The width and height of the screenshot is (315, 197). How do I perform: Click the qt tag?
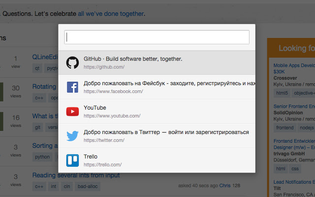coord(37,68)
